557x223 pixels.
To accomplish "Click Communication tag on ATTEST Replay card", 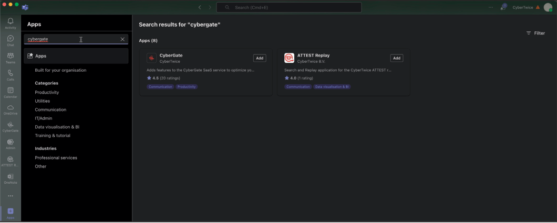I will click(x=298, y=87).
